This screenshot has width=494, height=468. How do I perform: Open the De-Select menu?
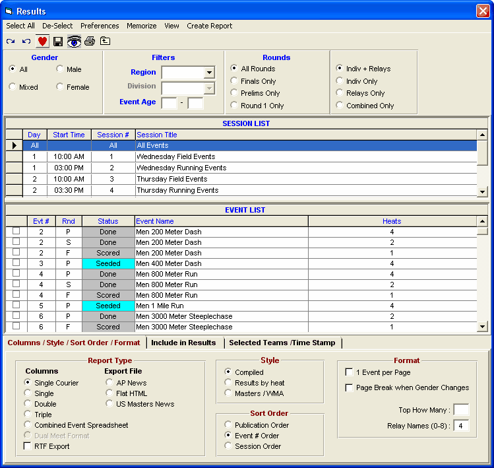coord(57,26)
